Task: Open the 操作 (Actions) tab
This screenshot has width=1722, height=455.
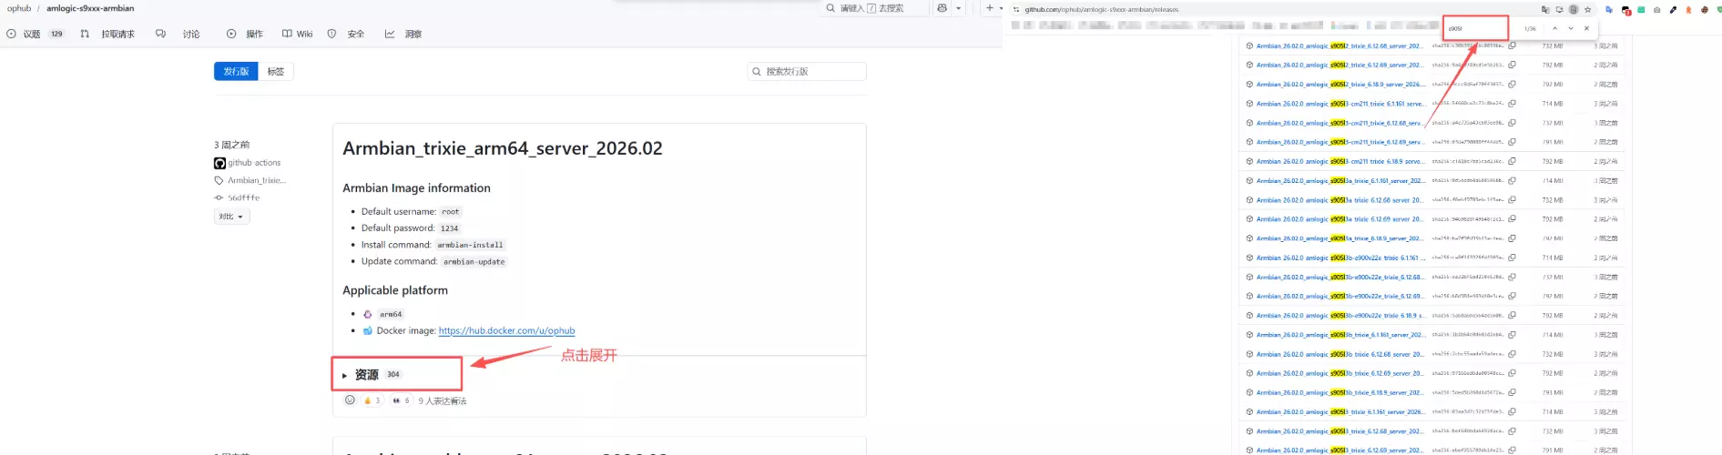Action: pyautogui.click(x=245, y=34)
